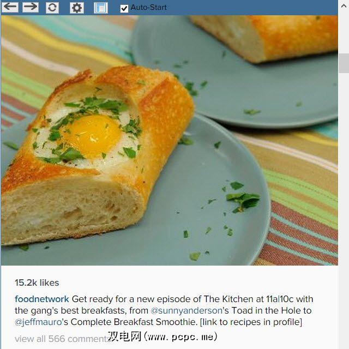The width and height of the screenshot is (349, 349).
Task: Open settings via the gear icon
Action: [x=77, y=8]
